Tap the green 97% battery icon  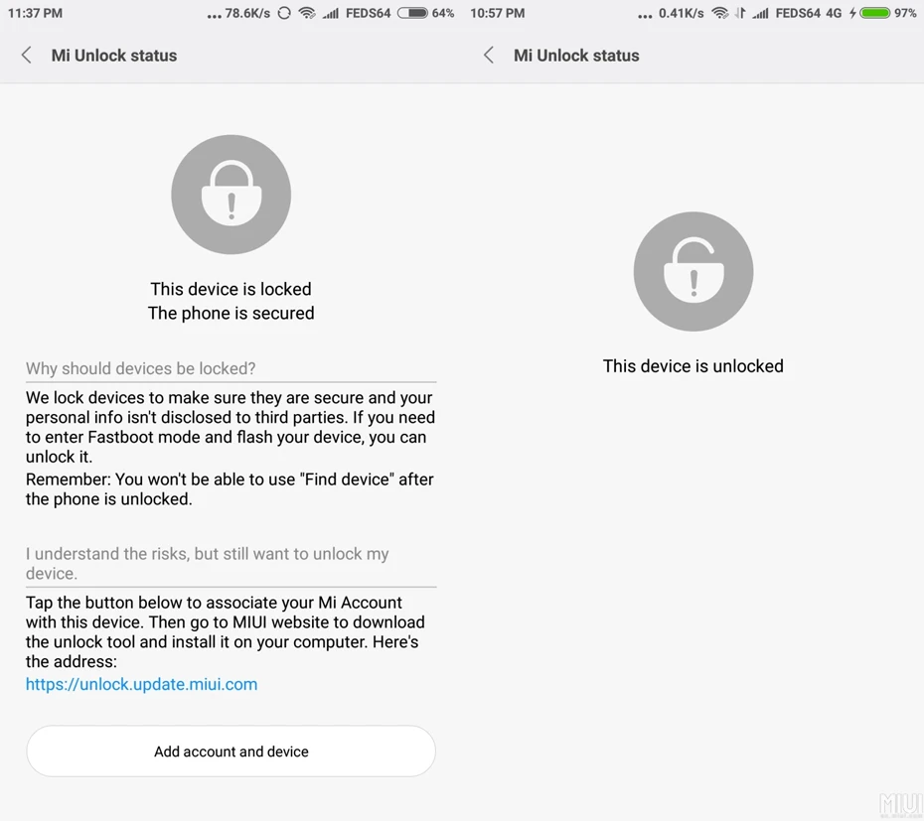(875, 13)
